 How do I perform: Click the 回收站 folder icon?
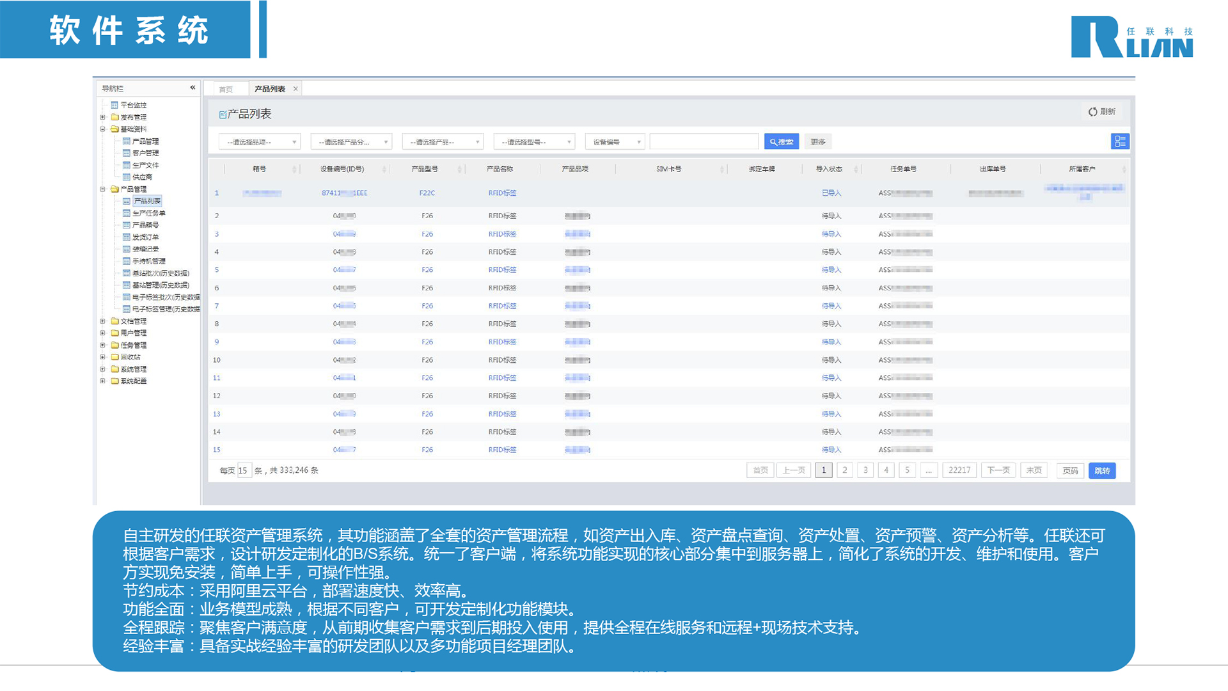(x=114, y=357)
